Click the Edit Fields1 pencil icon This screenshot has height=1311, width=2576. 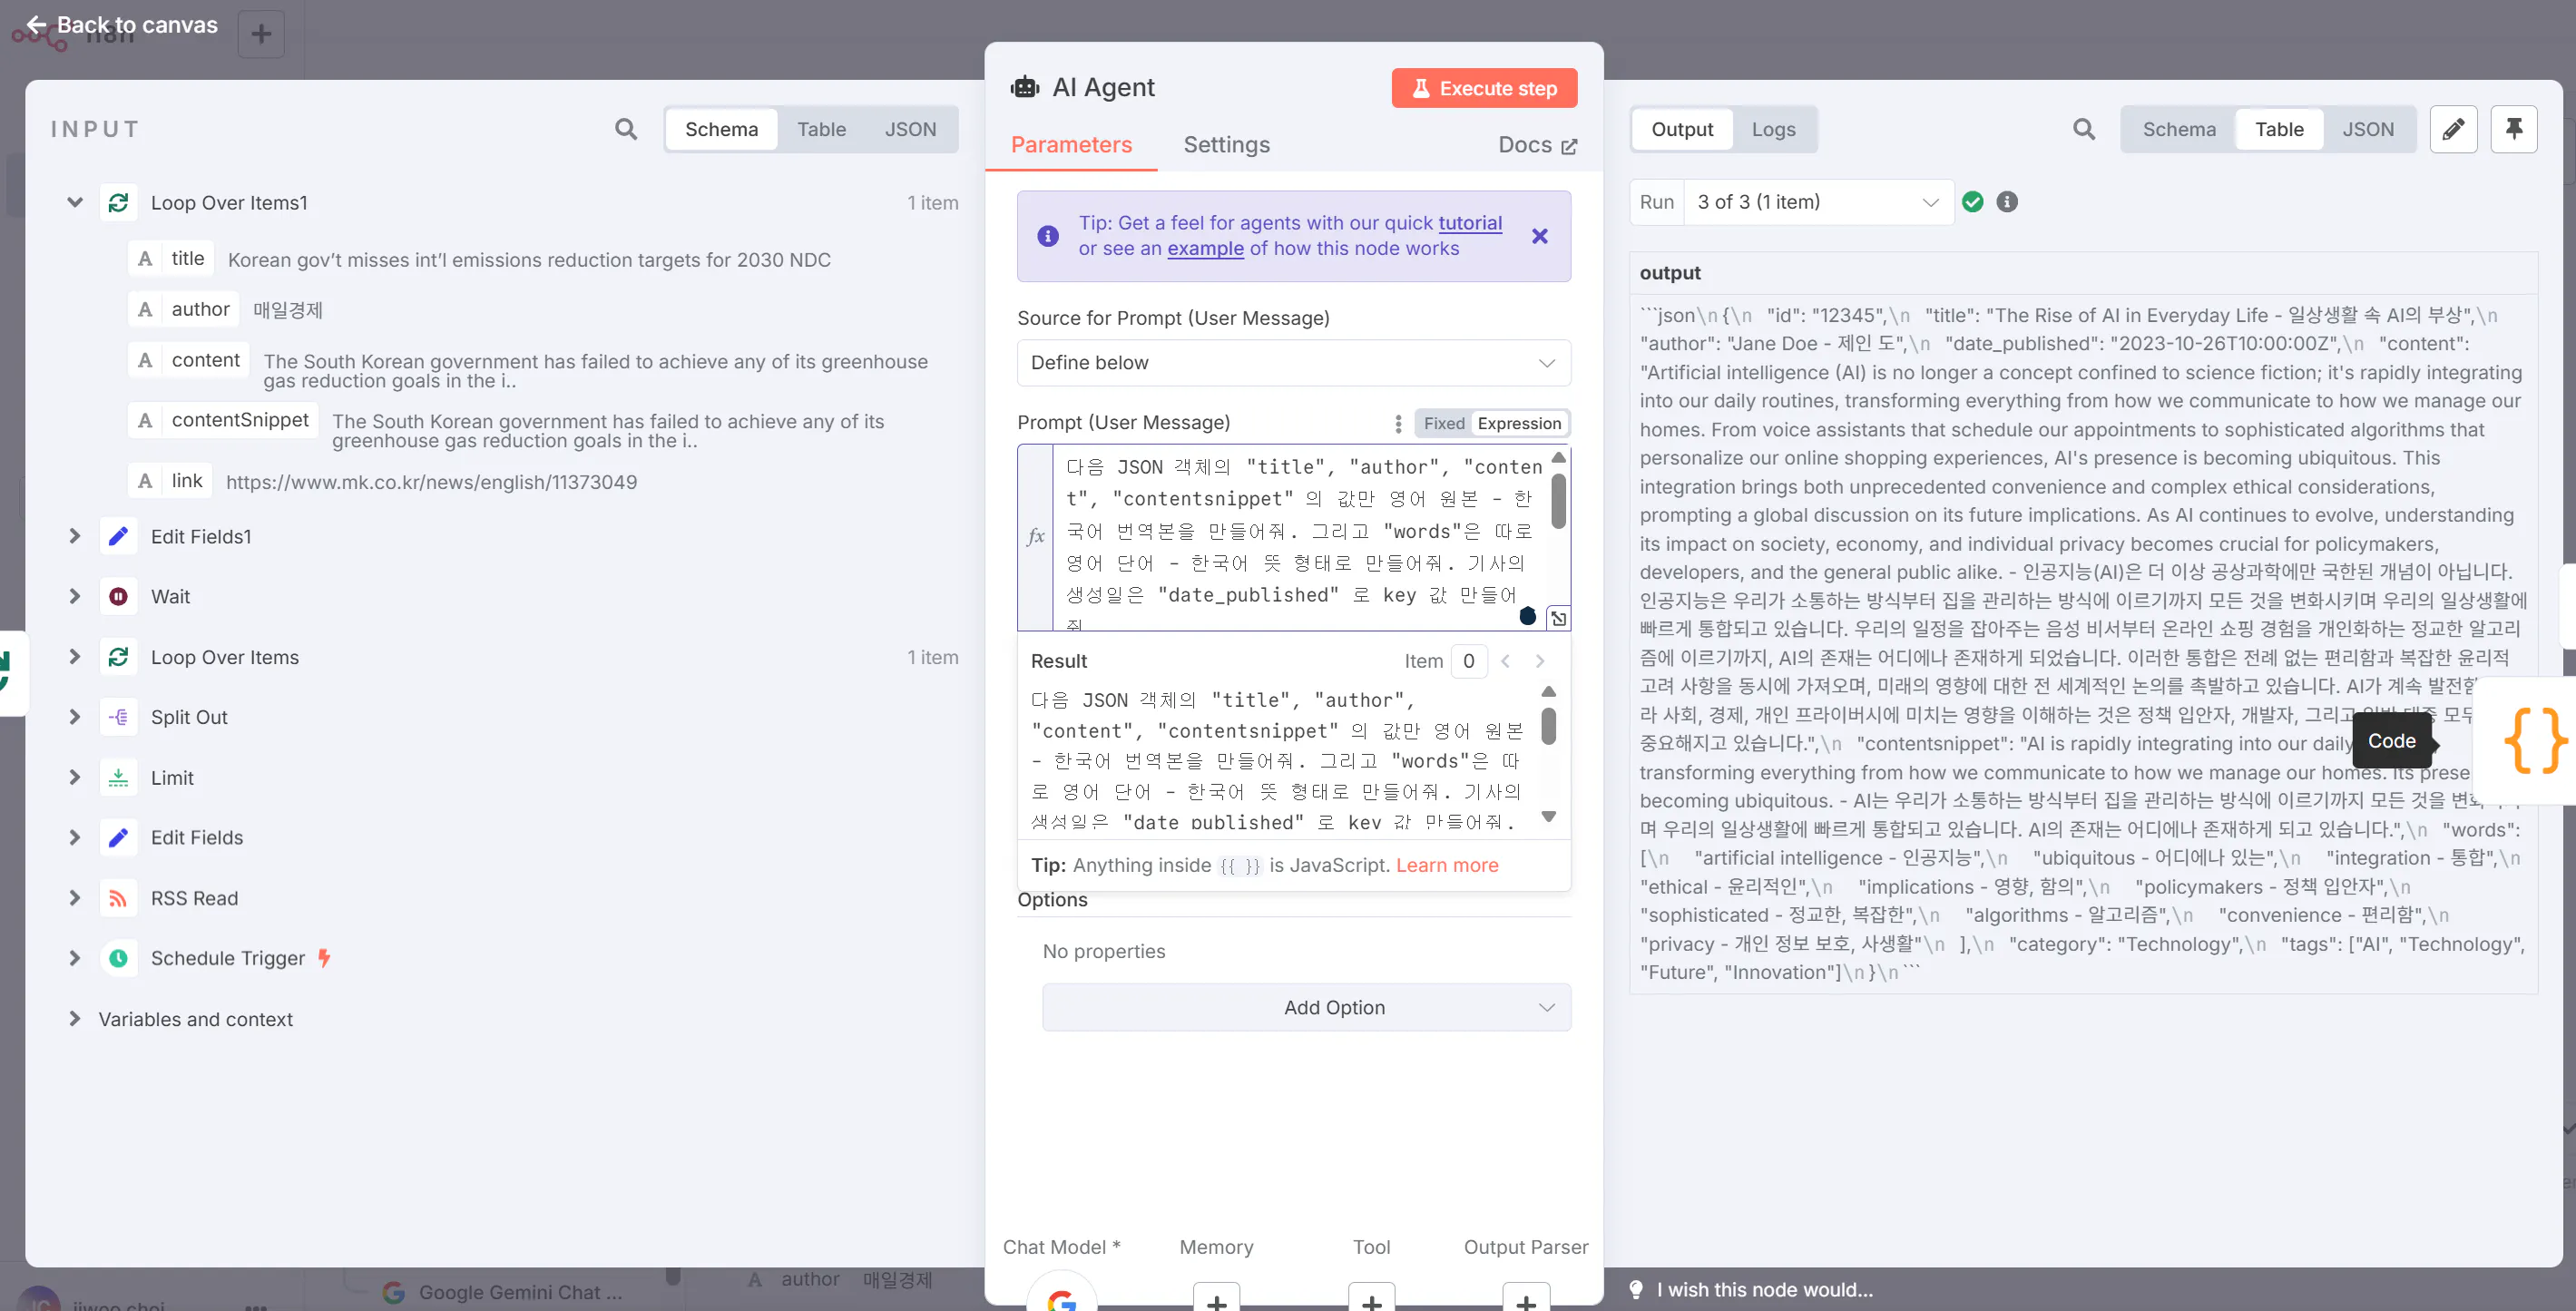(118, 537)
